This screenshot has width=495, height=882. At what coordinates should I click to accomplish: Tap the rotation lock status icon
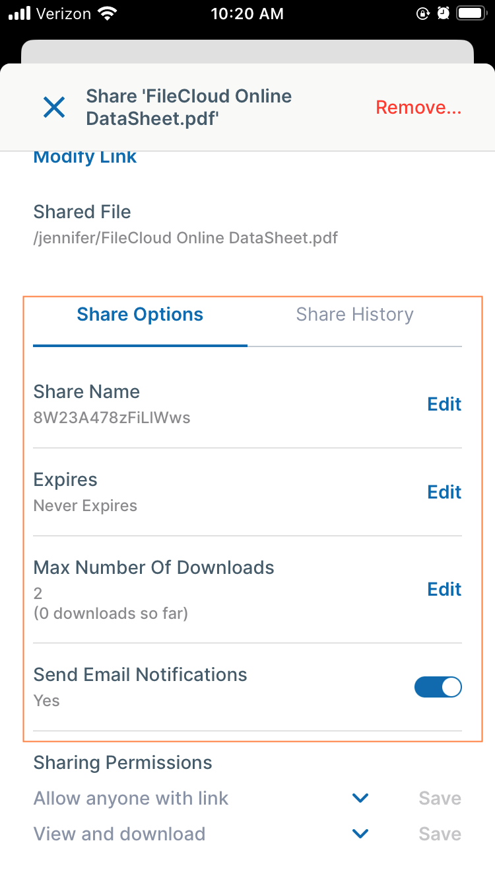pos(423,13)
